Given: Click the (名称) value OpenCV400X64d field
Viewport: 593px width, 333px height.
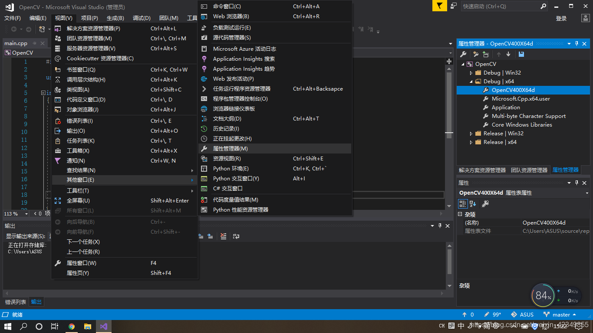Looking at the screenshot, I should coord(556,222).
